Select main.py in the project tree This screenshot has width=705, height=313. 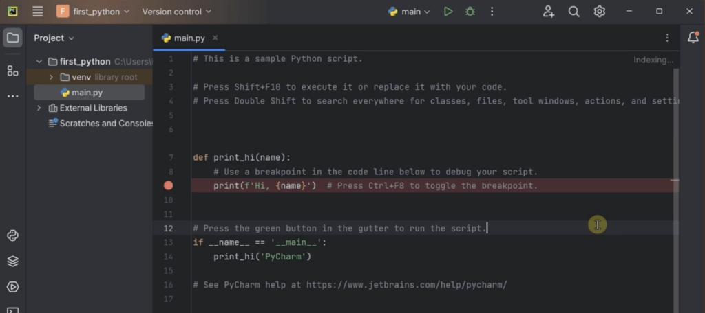[x=87, y=93]
